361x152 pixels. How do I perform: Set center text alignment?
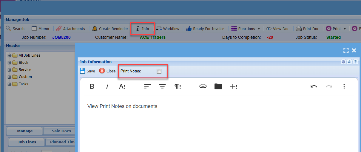[x=162, y=86]
